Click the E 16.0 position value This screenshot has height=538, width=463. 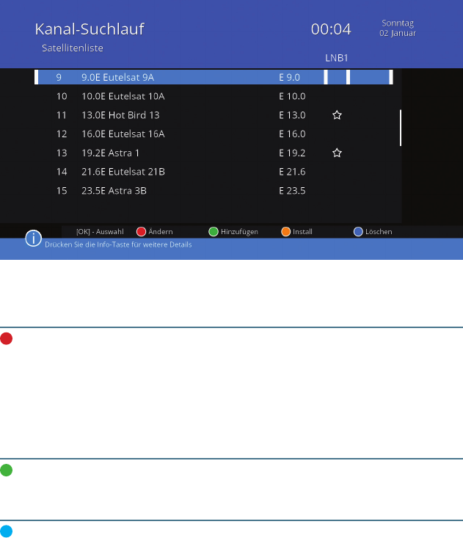(292, 134)
